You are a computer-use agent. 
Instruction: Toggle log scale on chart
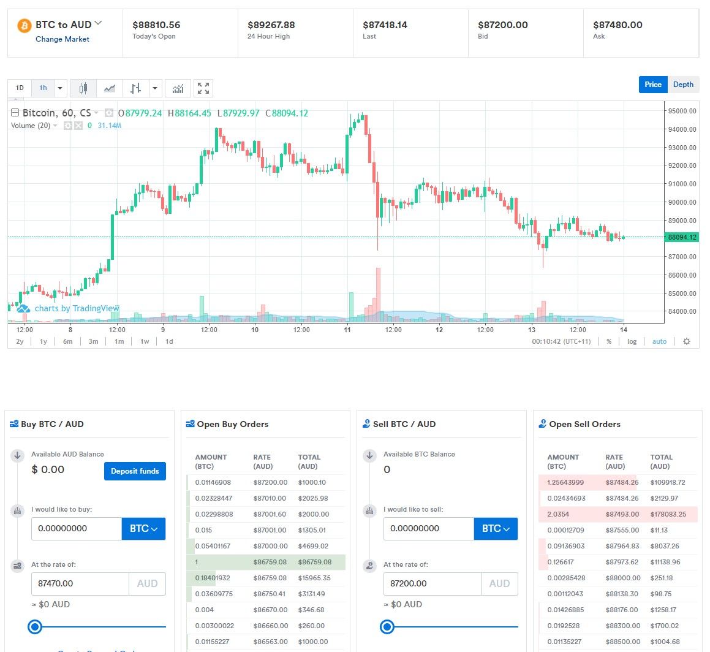pyautogui.click(x=632, y=342)
